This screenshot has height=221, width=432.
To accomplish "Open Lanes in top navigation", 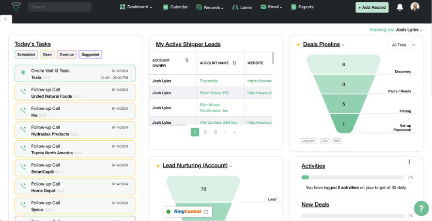I will click(x=242, y=7).
